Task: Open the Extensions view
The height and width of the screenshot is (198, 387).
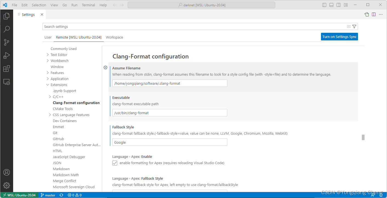Action: [x=7, y=69]
